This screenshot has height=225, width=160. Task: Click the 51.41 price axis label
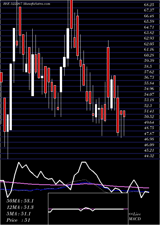click(x=149, y=111)
